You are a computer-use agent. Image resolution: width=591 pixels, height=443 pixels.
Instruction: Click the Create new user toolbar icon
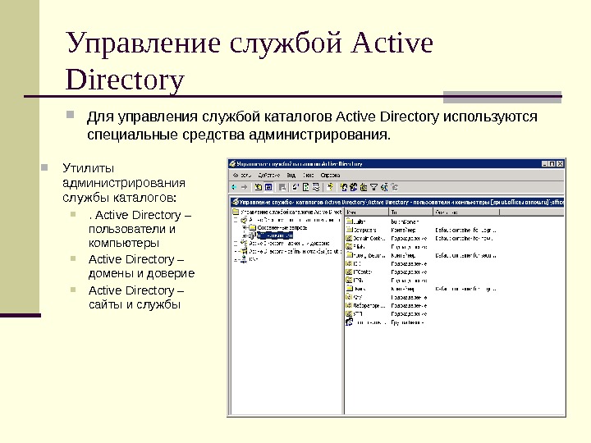pos(344,187)
